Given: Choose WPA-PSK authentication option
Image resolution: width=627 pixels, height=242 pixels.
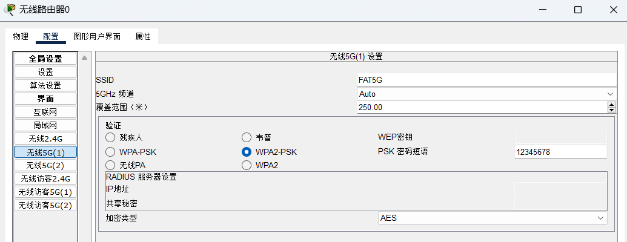Looking at the screenshot, I should (110, 152).
